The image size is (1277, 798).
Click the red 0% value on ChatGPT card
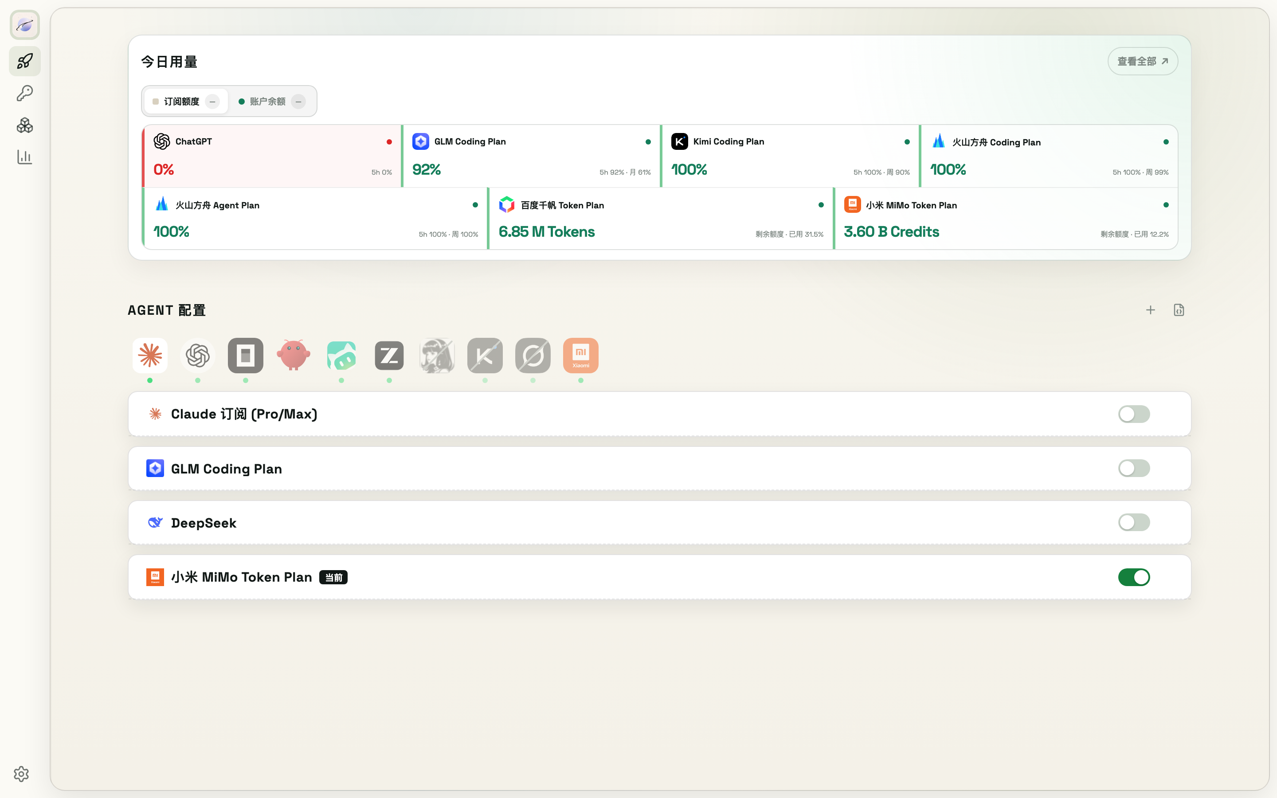(164, 169)
